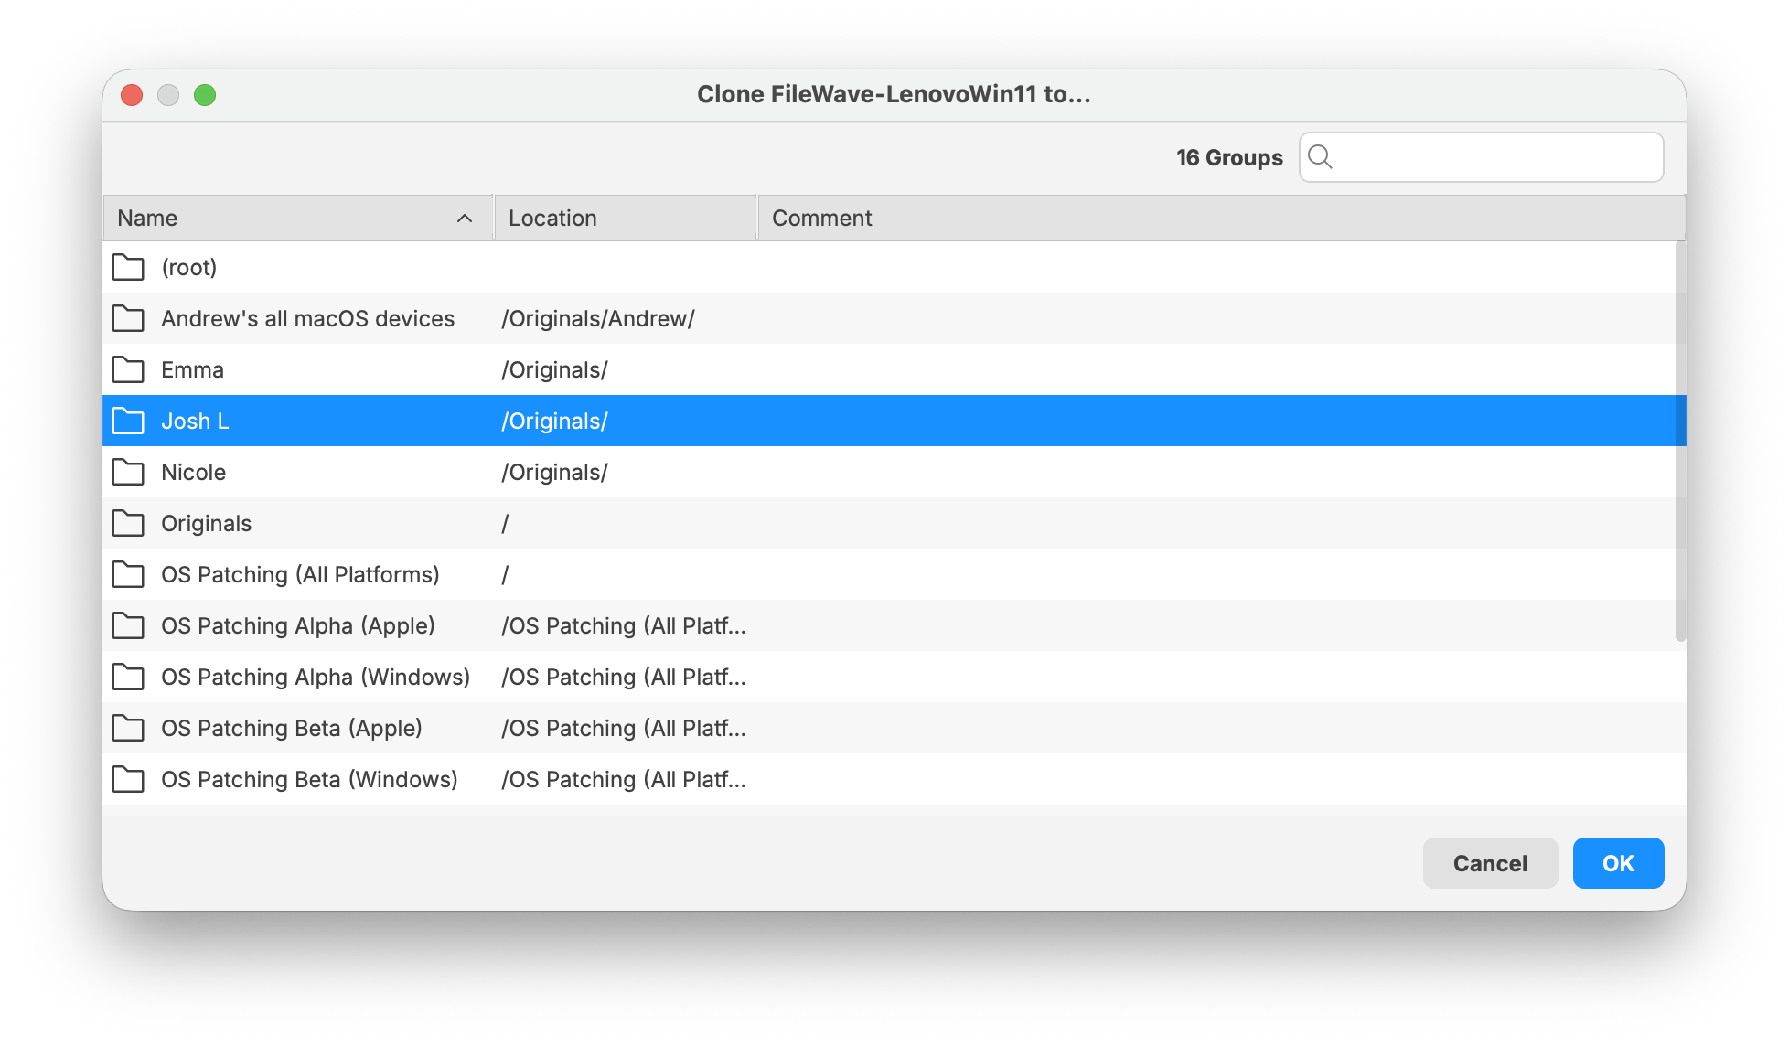Viewport: 1789px width, 1046px height.
Task: Click folder icon for OS Patching Alpha (Apple)
Action: (x=128, y=625)
